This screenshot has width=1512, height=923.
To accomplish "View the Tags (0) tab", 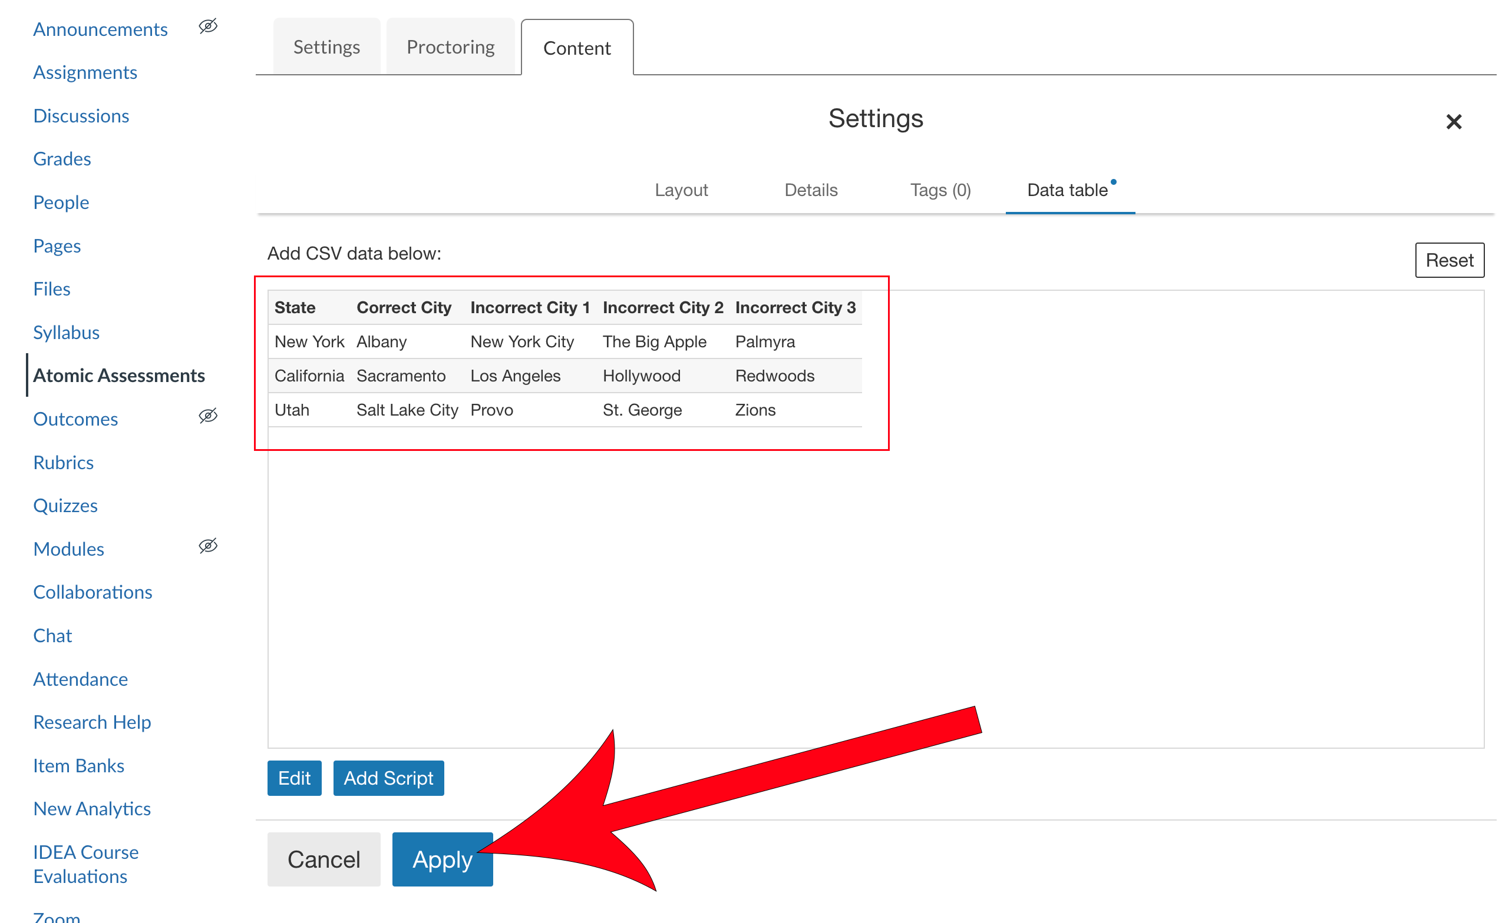I will pyautogui.click(x=939, y=190).
